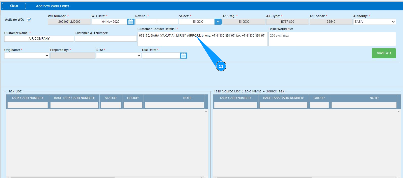The image size is (403, 178).
Task: Sort Task Source List by TASK CARD NUMBER header
Action: pyautogui.click(x=235, y=98)
